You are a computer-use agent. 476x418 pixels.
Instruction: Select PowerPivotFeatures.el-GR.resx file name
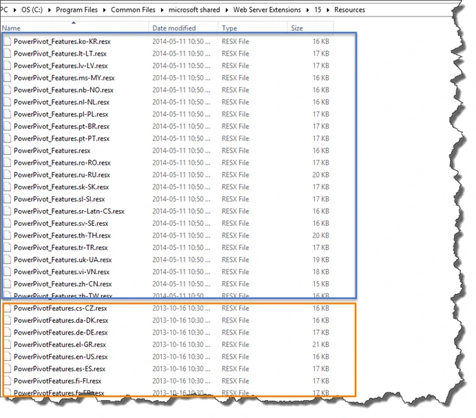pos(60,345)
